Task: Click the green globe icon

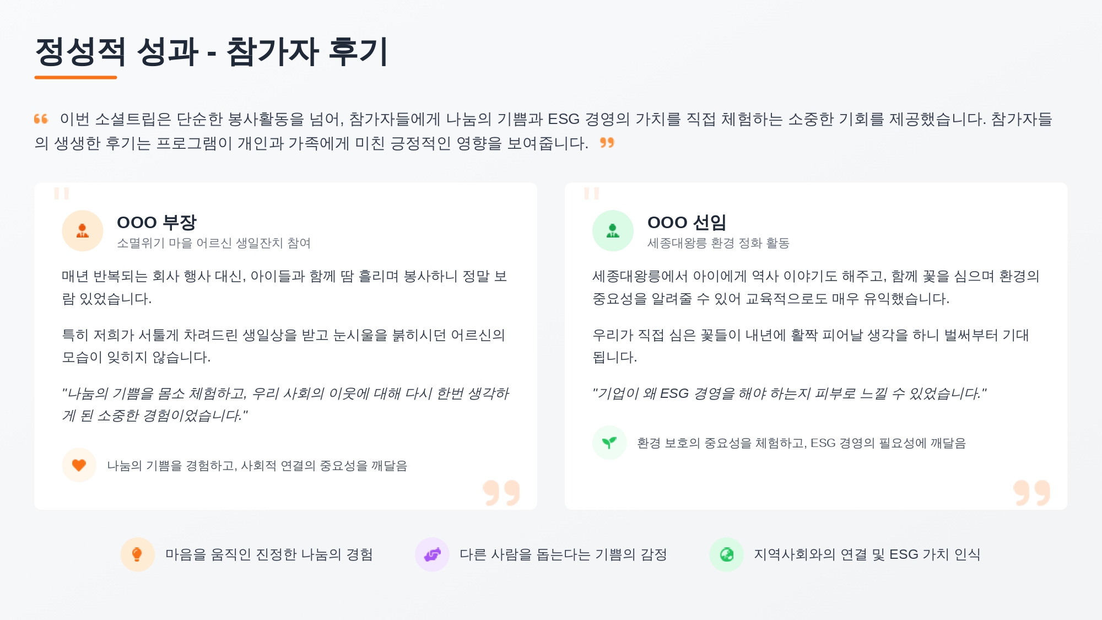Action: (727, 554)
